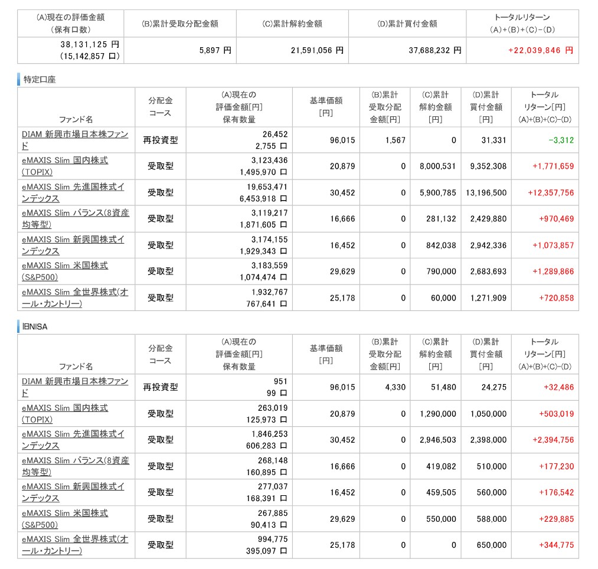Select return value +229,885 in 旧NISA
Image resolution: width=598 pixels, height=569 pixels.
coord(556,519)
